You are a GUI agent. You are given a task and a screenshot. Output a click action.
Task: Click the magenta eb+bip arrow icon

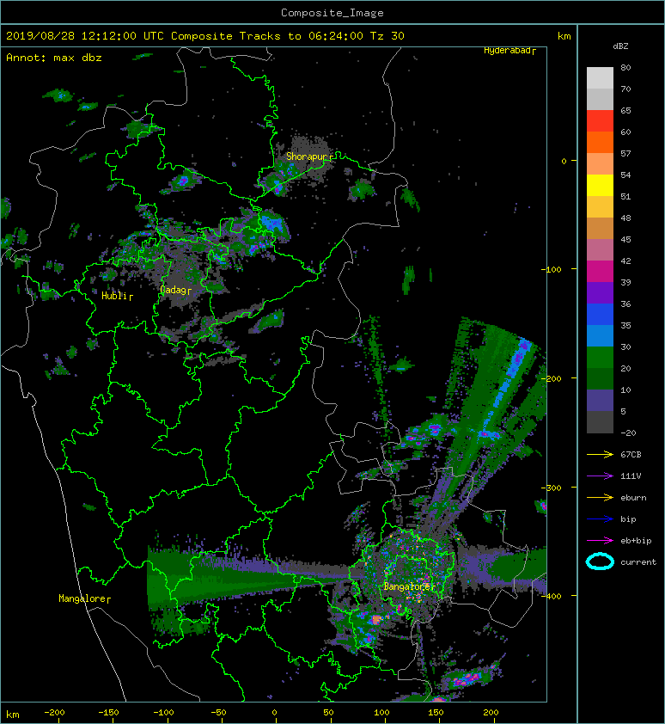pyautogui.click(x=600, y=541)
